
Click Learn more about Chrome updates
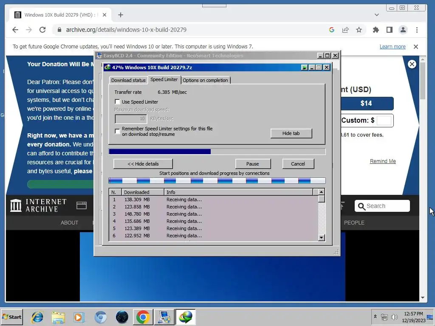point(393,47)
